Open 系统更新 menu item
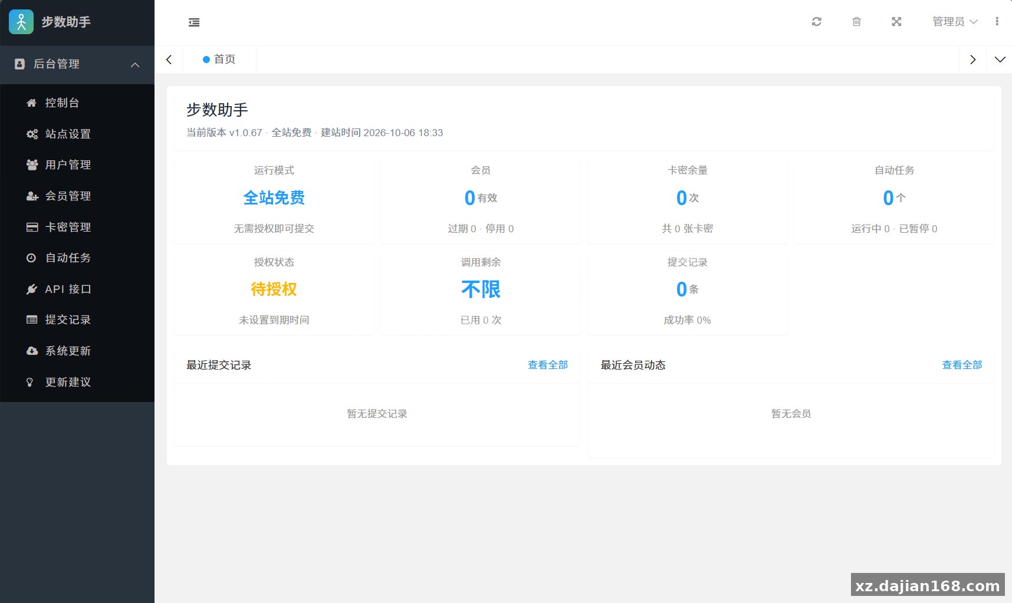Screen dimensions: 1012x603 coord(77,351)
